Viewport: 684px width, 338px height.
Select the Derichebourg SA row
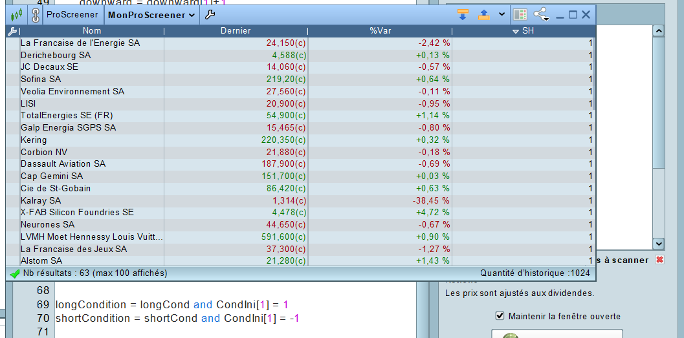coord(299,56)
